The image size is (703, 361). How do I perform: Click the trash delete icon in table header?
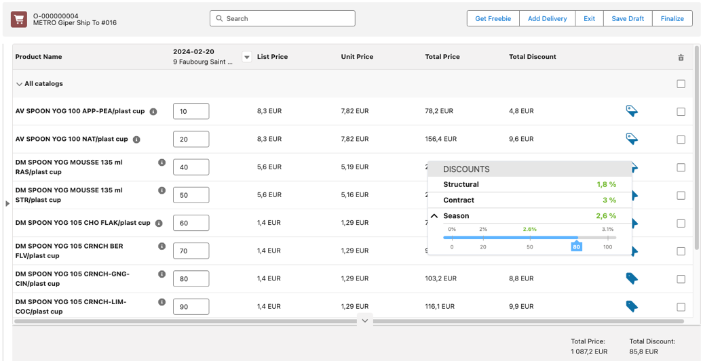(681, 58)
